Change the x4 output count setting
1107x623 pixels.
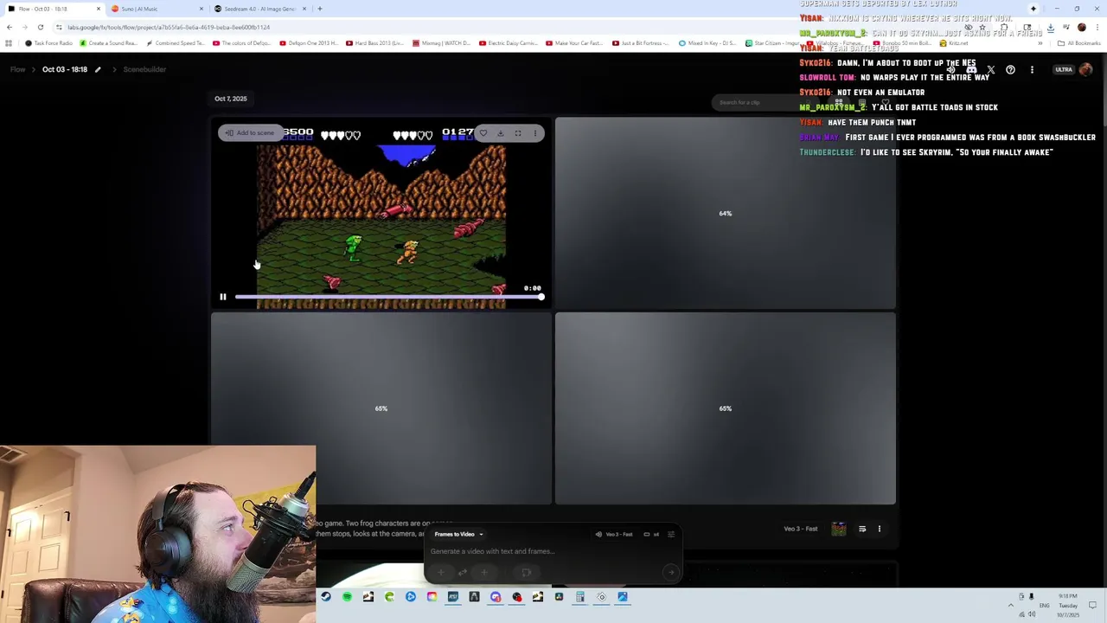[x=651, y=534]
